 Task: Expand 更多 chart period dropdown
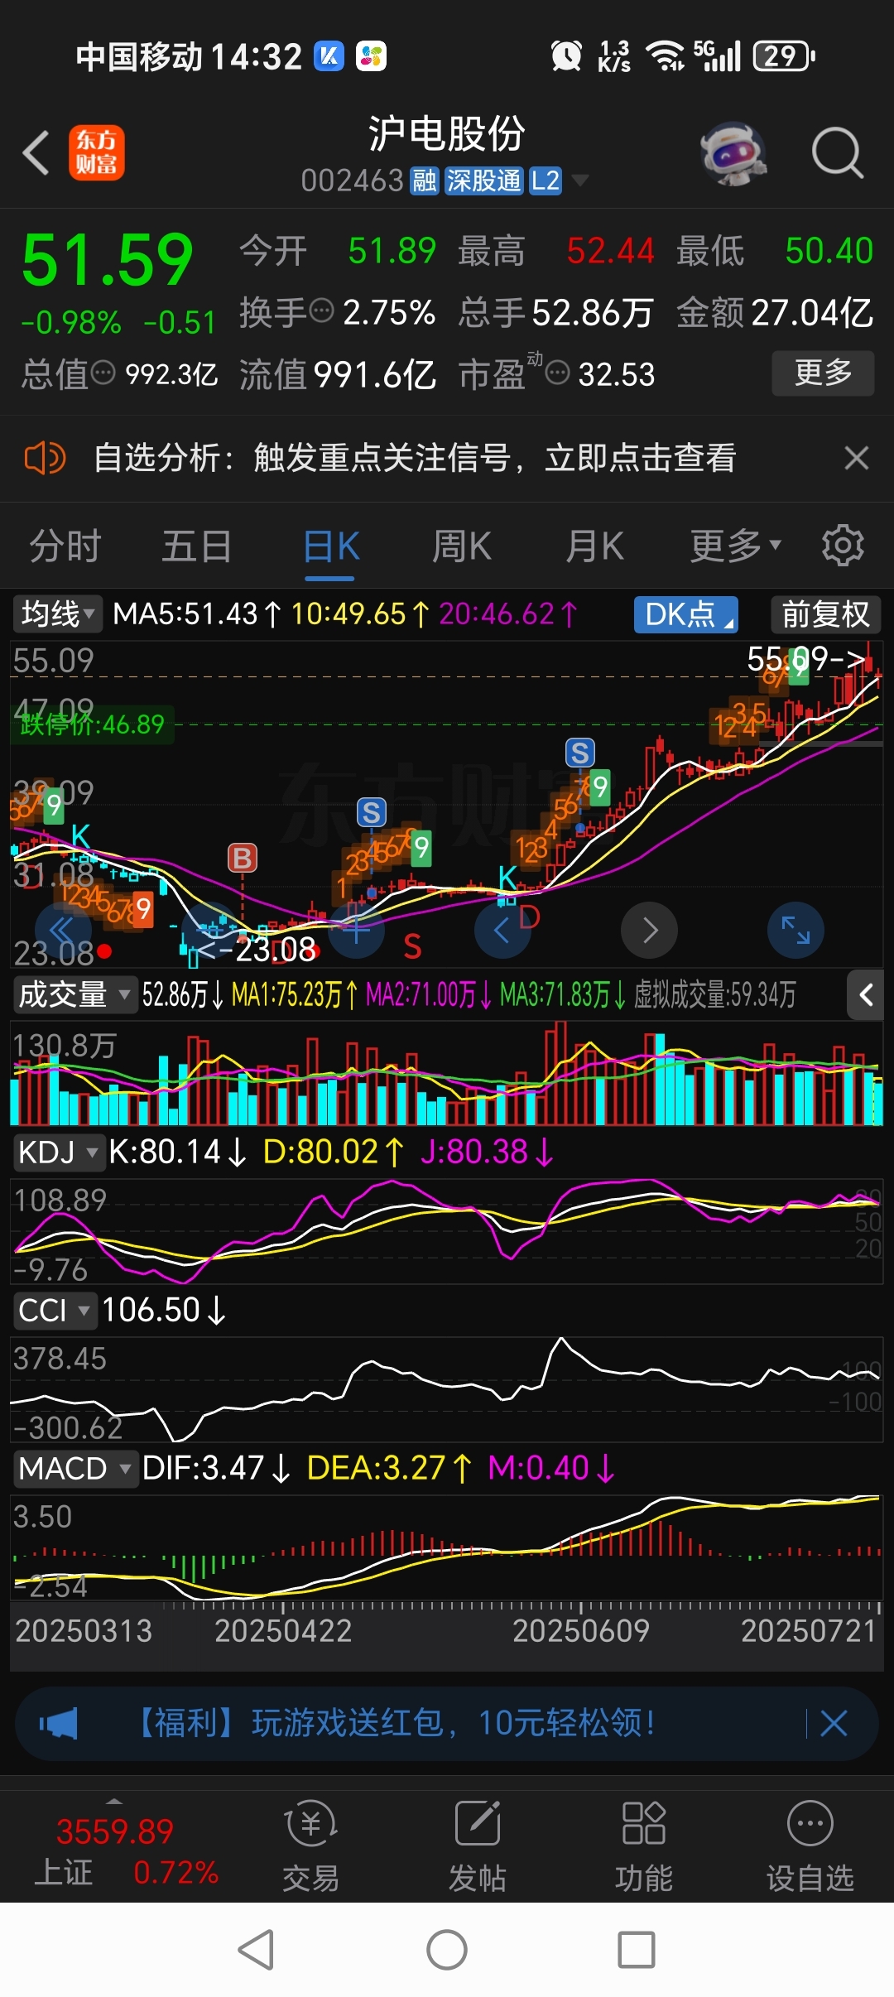click(736, 546)
